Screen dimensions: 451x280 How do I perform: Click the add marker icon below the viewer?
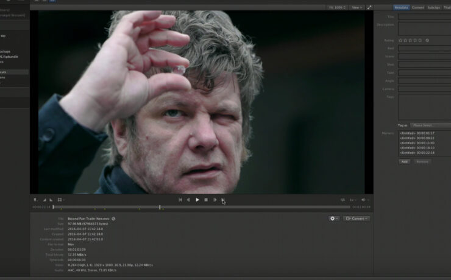pos(36,200)
